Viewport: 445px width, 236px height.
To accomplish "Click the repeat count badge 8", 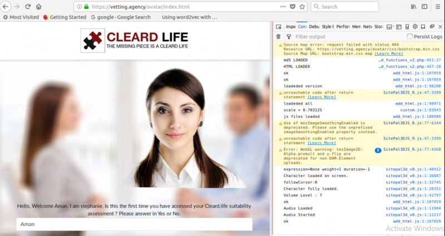I will point(378,150).
